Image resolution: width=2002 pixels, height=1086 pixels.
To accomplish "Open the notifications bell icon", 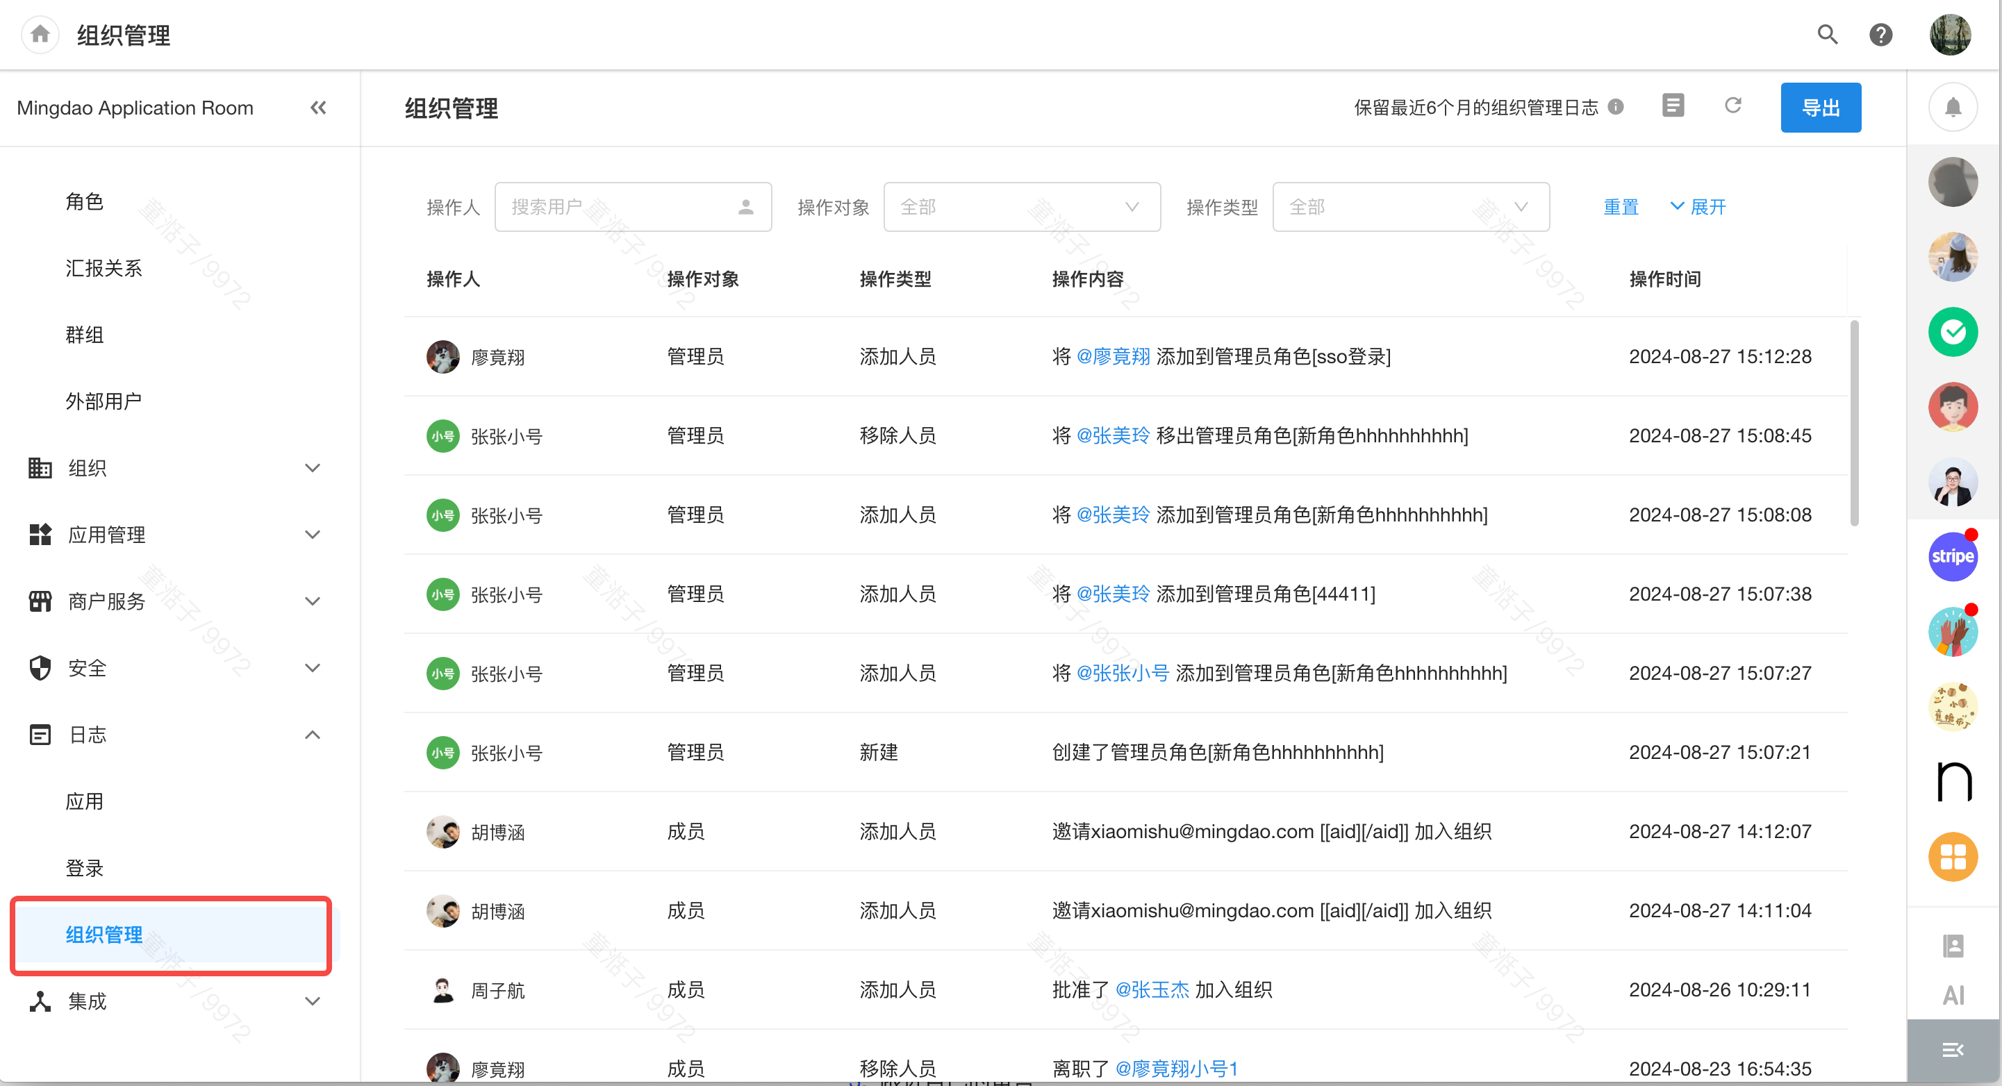I will (x=1952, y=107).
